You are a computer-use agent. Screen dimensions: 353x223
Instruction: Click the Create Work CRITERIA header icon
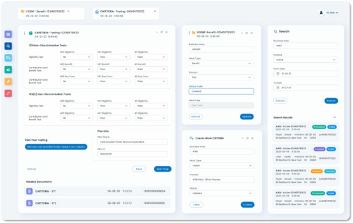click(x=192, y=138)
